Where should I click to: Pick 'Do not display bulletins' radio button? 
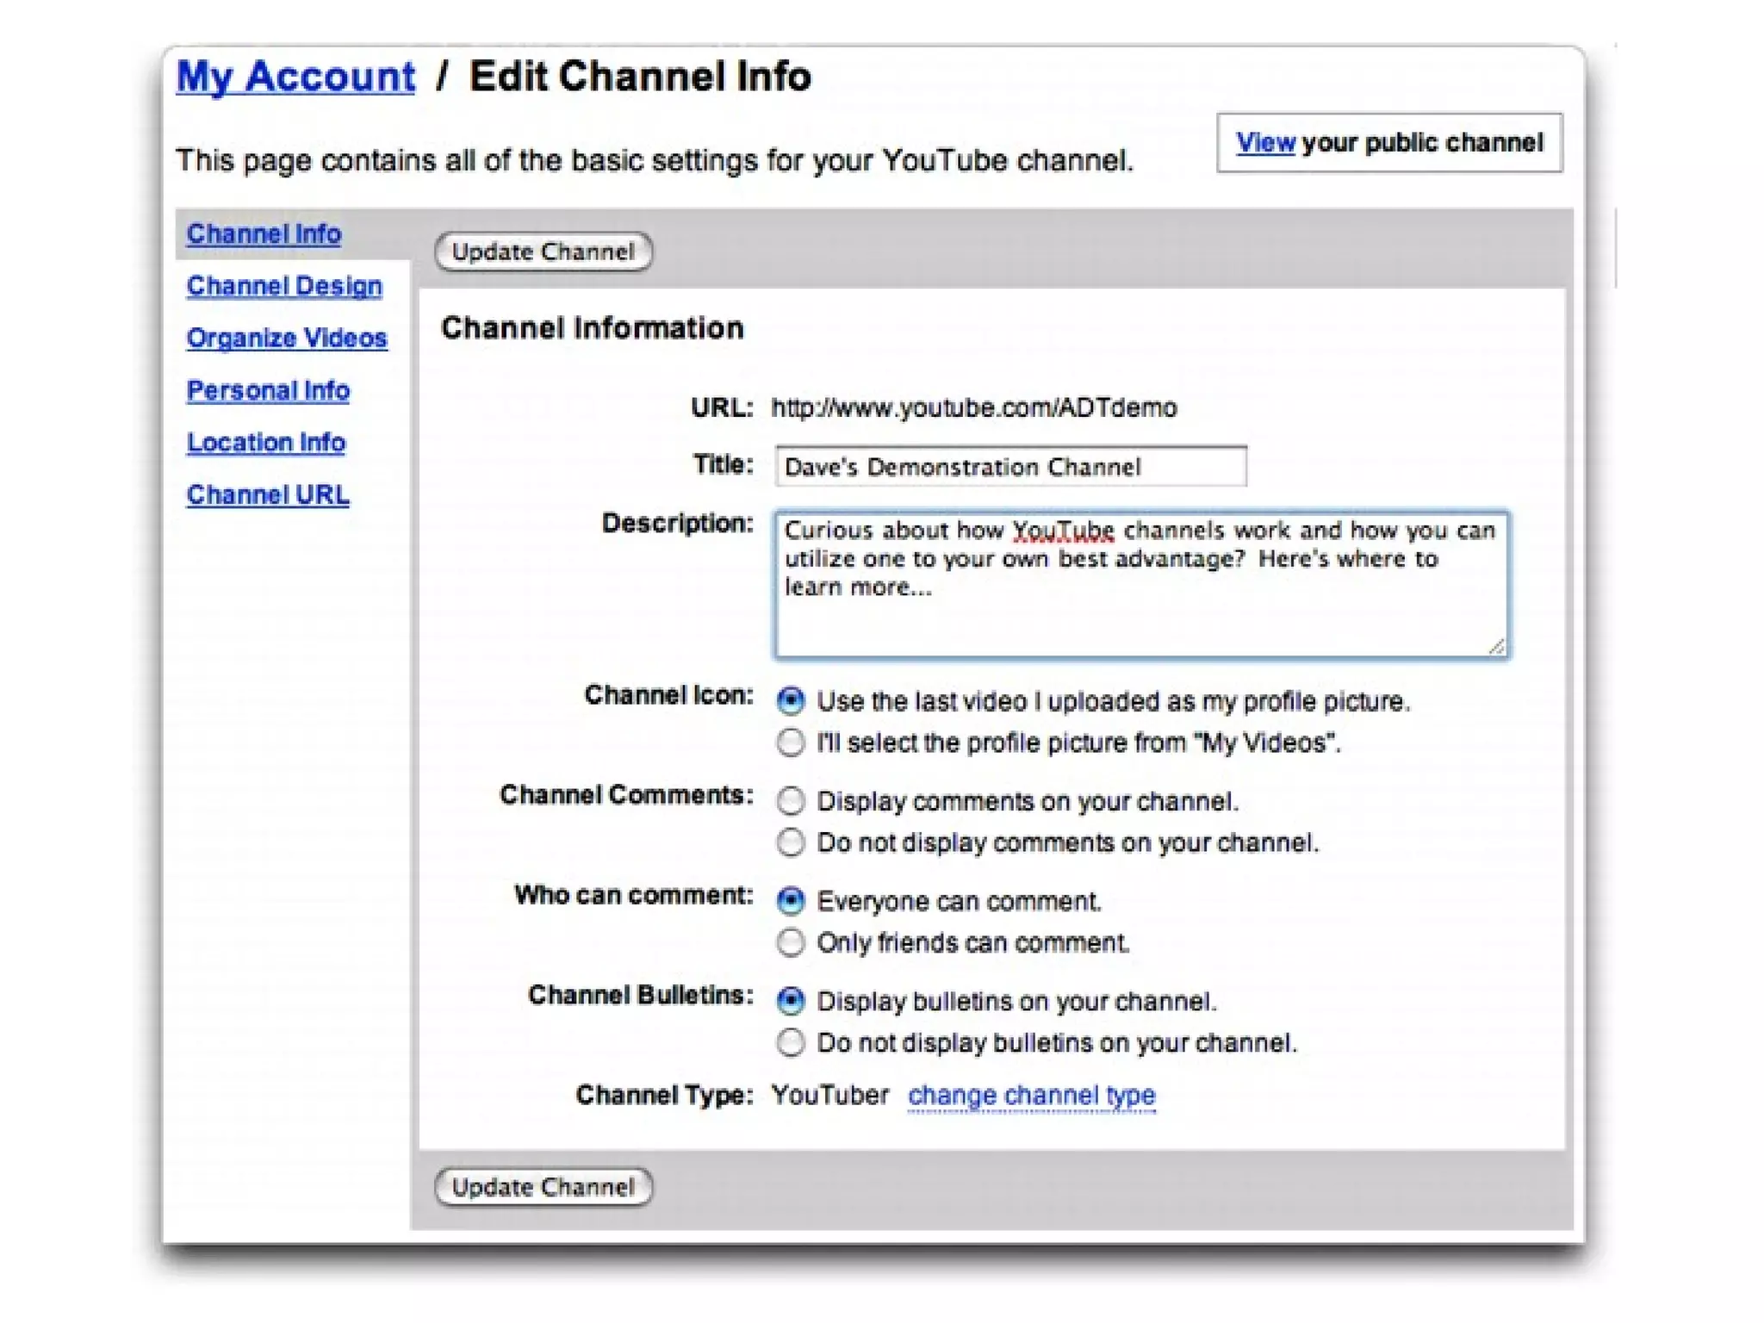pyautogui.click(x=790, y=1042)
